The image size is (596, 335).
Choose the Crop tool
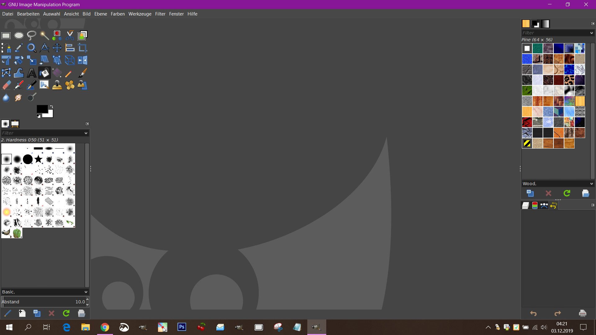click(x=83, y=48)
